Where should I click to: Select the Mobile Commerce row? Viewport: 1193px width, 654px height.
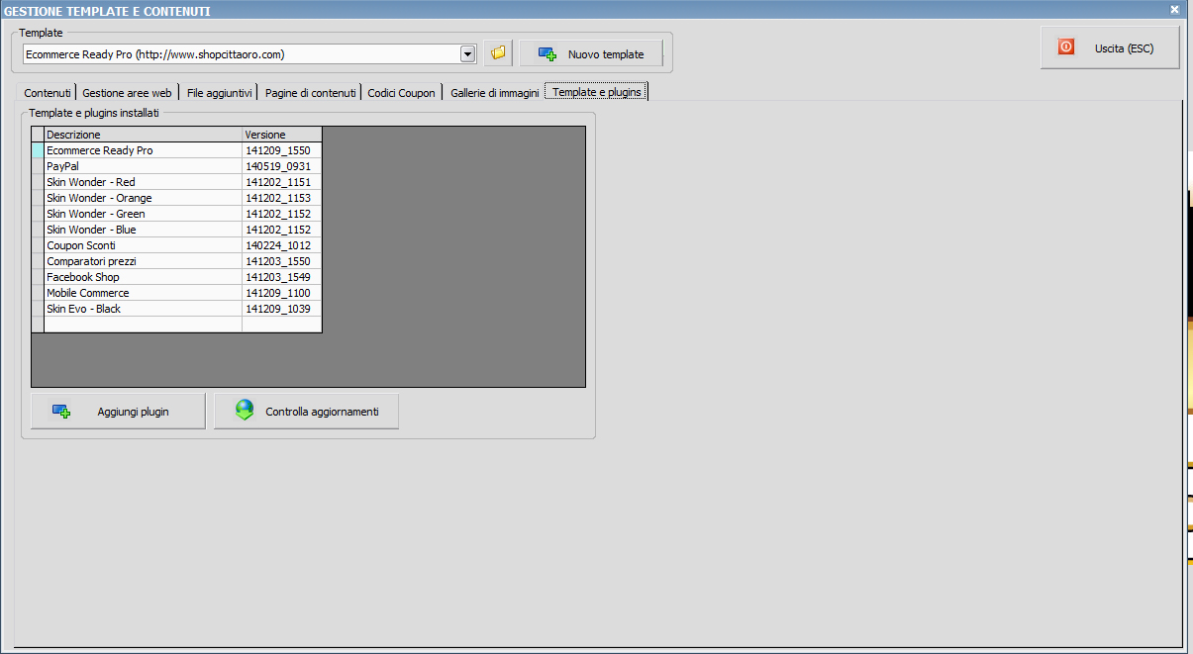[x=177, y=293]
